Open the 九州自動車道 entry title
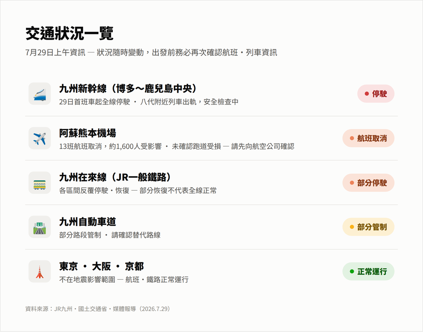423x332 pixels. (x=88, y=222)
